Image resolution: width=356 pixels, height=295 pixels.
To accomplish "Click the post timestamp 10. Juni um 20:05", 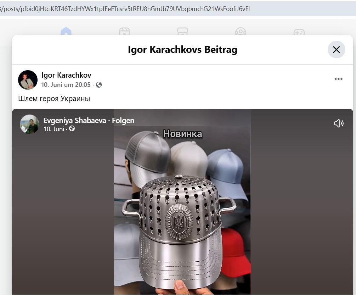I will [x=66, y=85].
